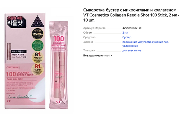Viewport: 186px width, 118px height.
Task: Click the "2 мл" volume link
Action: coord(125,32)
